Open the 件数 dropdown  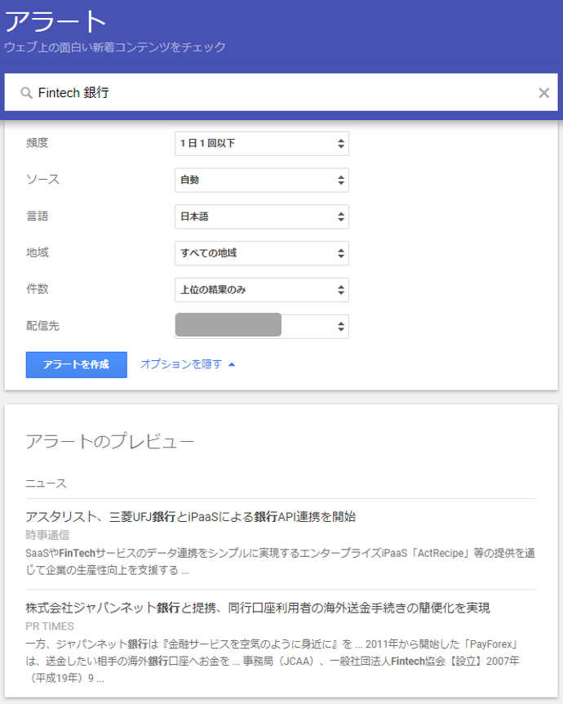262,290
